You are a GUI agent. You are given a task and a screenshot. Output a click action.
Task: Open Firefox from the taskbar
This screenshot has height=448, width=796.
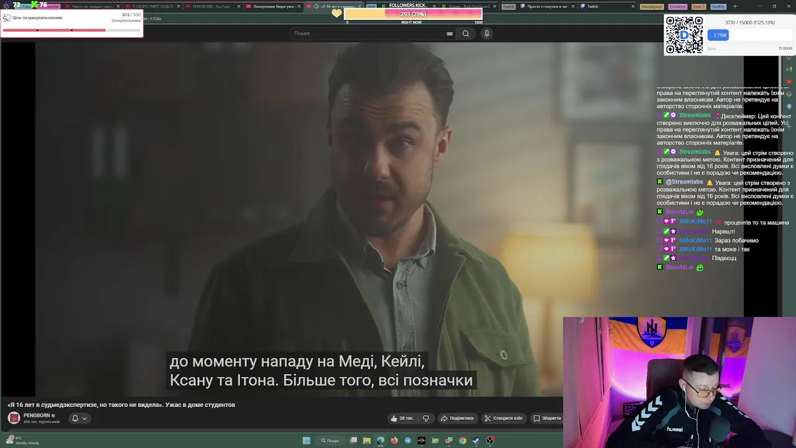394,441
